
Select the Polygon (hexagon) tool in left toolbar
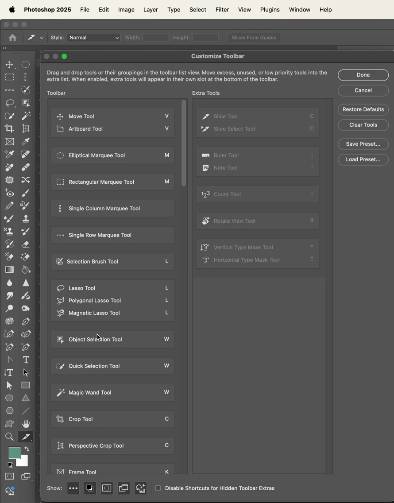9,411
